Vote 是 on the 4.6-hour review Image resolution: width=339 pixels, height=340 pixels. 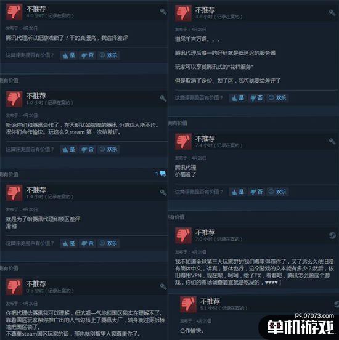(x=68, y=55)
